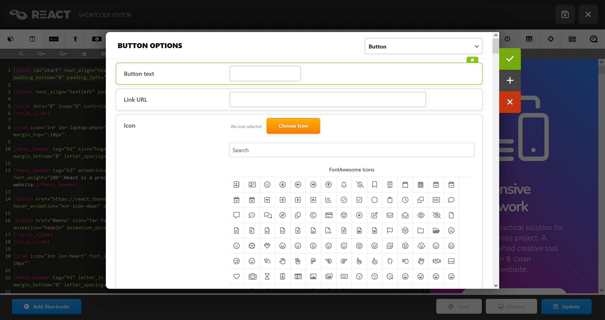
Task: Select the check-square icon
Action: click(x=359, y=200)
